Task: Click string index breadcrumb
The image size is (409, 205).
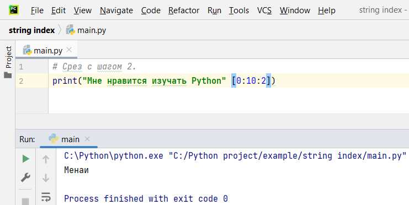Action: [32, 30]
